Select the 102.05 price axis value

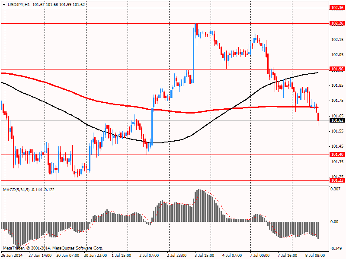pos(337,55)
